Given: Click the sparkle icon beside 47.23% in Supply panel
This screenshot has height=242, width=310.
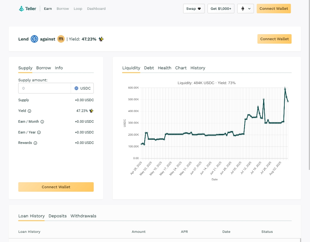Looking at the screenshot, I should point(91,111).
